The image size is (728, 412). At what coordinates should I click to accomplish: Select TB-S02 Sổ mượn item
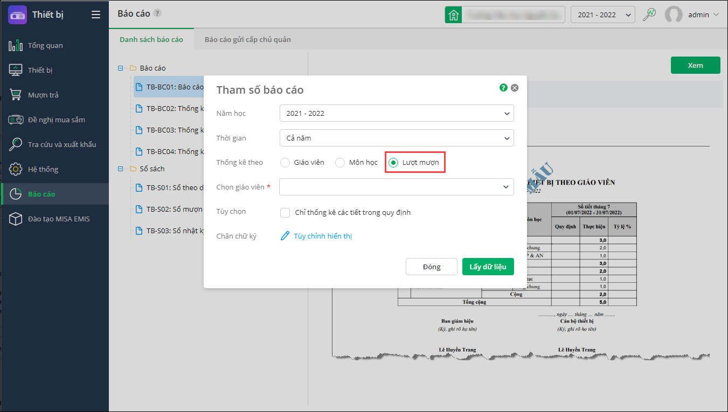169,209
